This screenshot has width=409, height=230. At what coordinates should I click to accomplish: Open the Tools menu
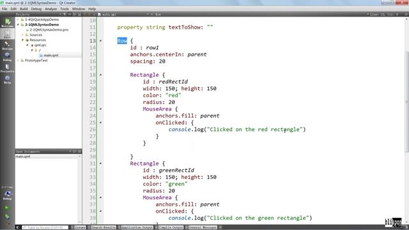coord(65,8)
